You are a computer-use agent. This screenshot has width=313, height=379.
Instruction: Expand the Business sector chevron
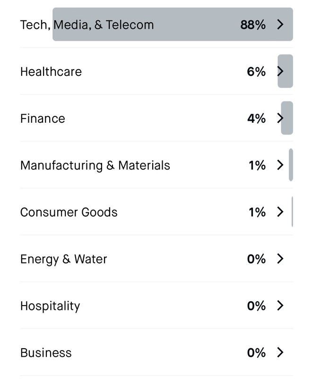pos(280,352)
